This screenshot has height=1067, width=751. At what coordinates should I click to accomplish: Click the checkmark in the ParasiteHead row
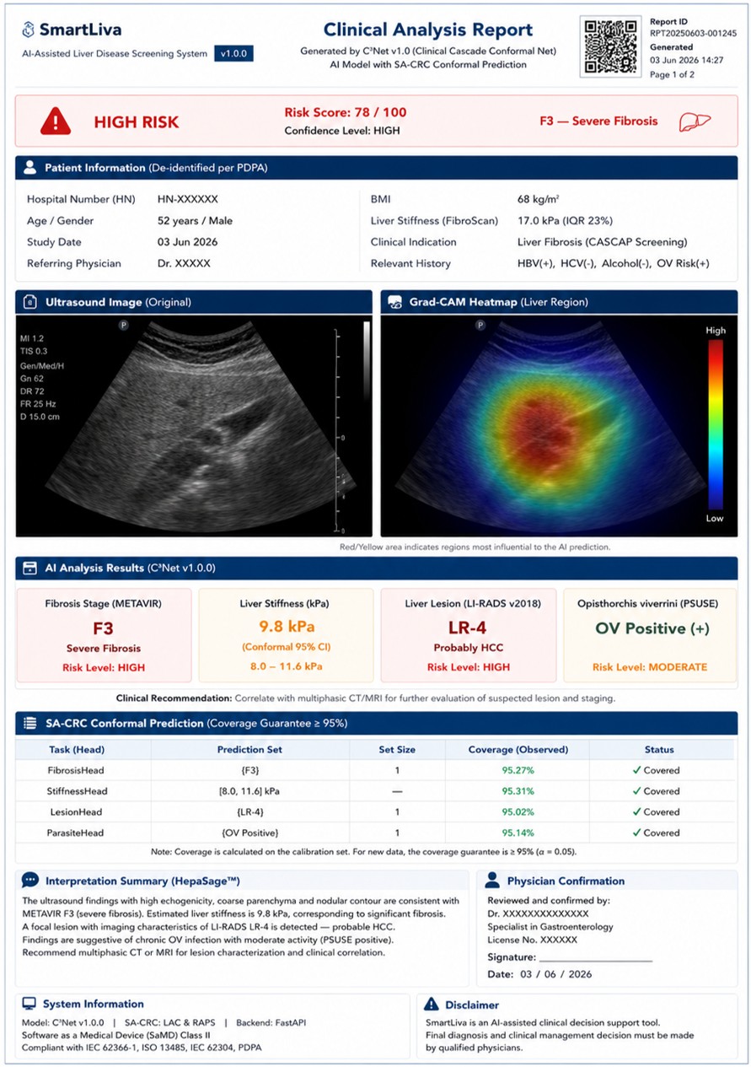click(637, 833)
